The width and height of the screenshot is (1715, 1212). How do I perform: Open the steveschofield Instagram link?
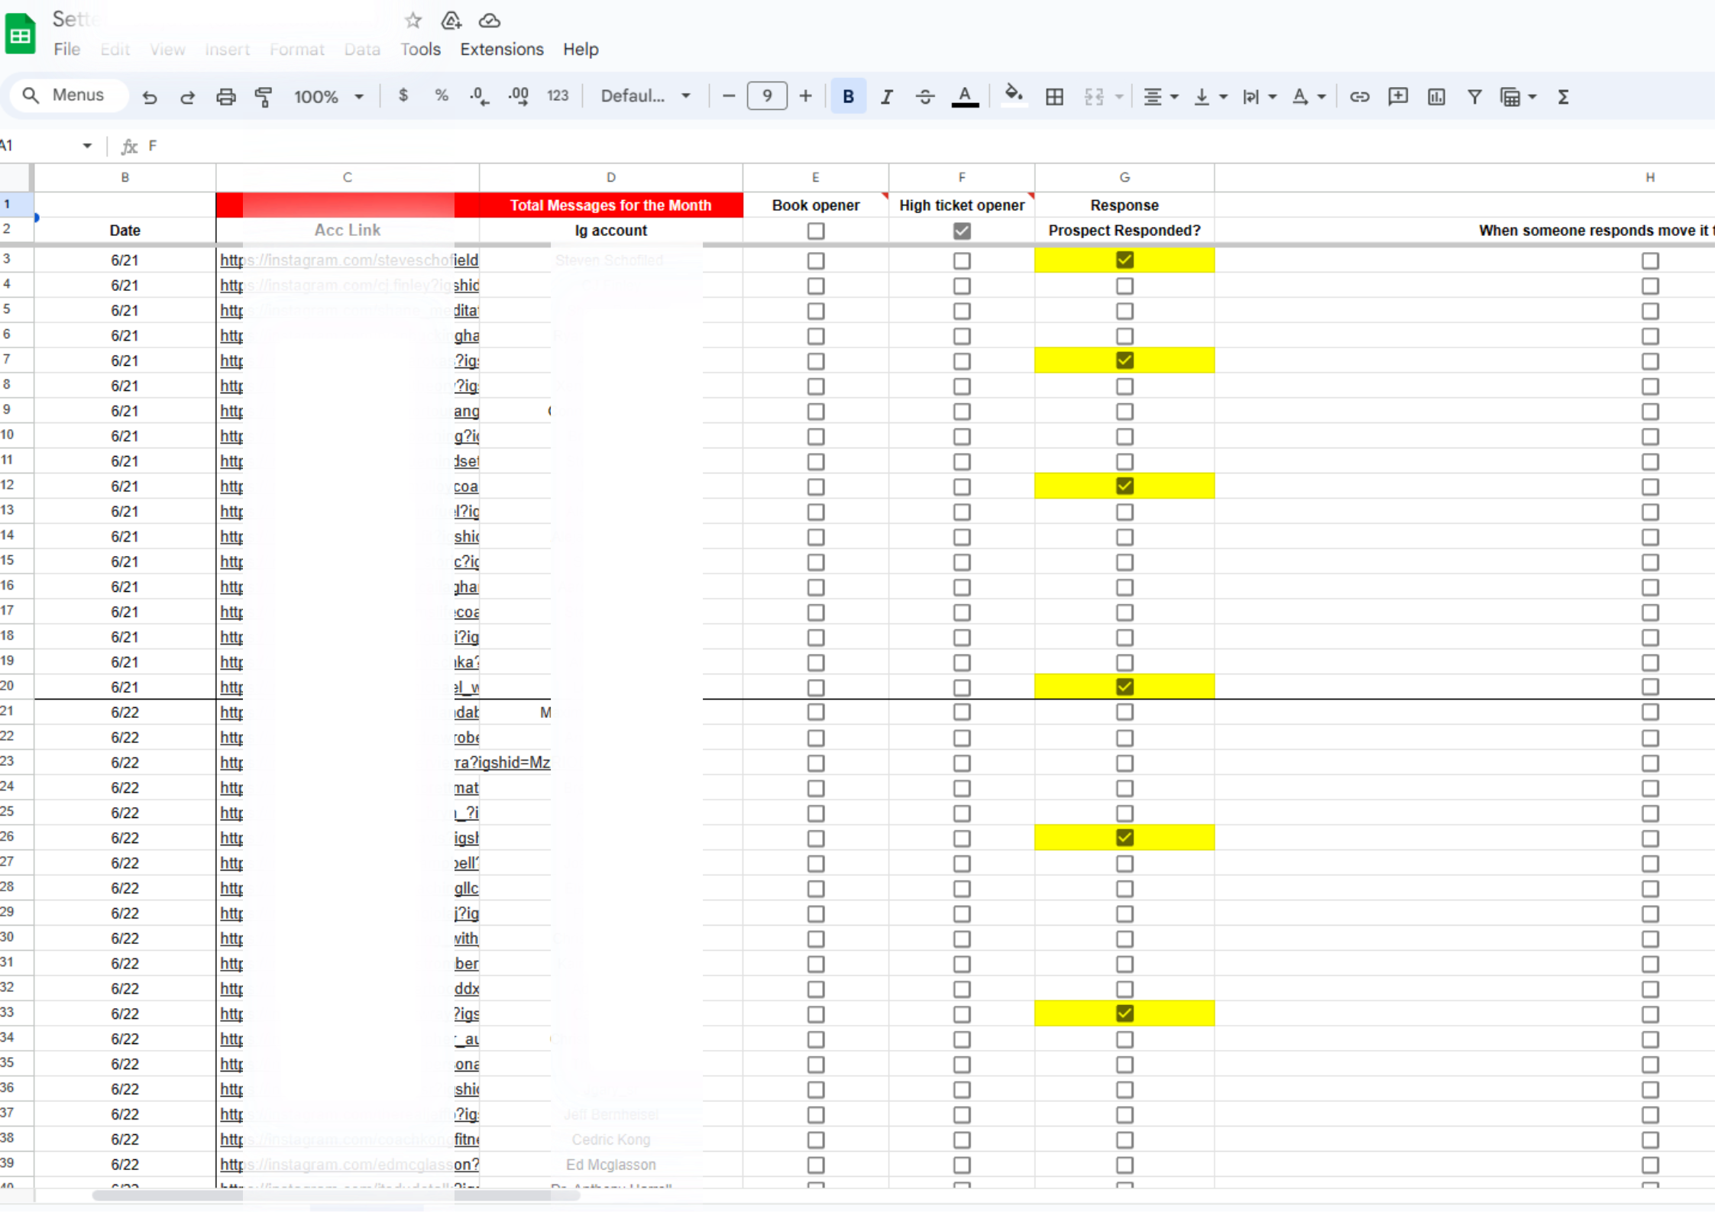click(x=348, y=260)
